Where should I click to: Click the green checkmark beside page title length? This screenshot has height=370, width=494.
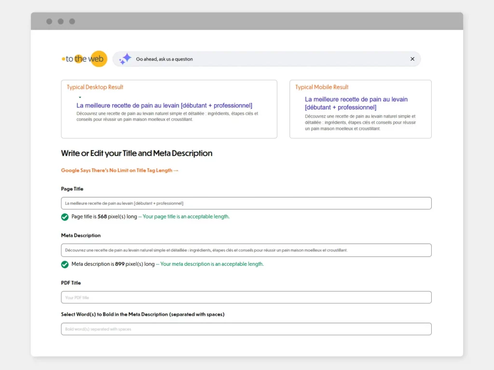65,217
